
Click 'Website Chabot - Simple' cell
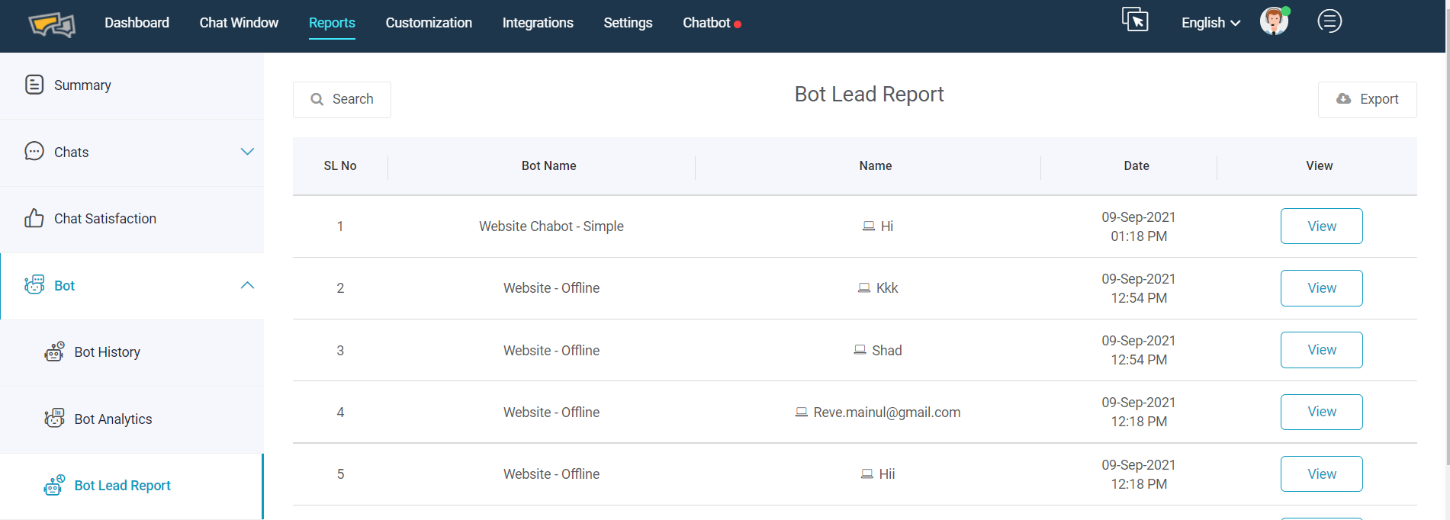pyautogui.click(x=551, y=226)
